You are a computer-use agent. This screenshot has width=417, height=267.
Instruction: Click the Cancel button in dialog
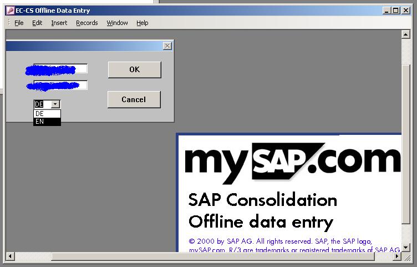(x=134, y=99)
